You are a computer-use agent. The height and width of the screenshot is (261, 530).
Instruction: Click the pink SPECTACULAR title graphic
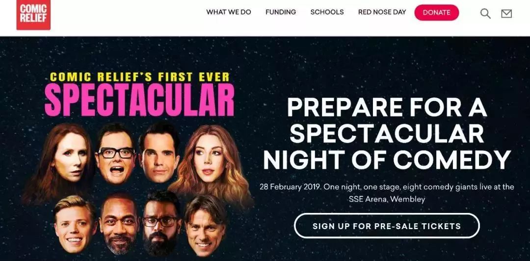[x=139, y=100]
